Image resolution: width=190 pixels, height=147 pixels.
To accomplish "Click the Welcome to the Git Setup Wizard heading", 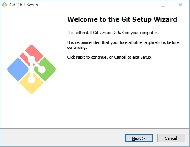I will pyautogui.click(x=122, y=19).
